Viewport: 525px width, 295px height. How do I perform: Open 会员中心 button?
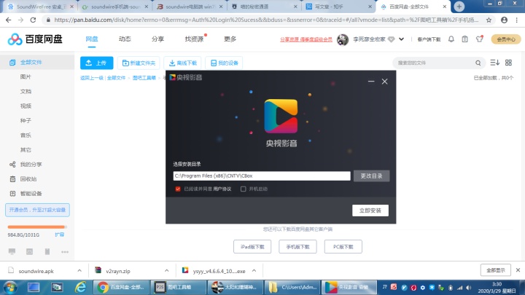tap(506, 39)
